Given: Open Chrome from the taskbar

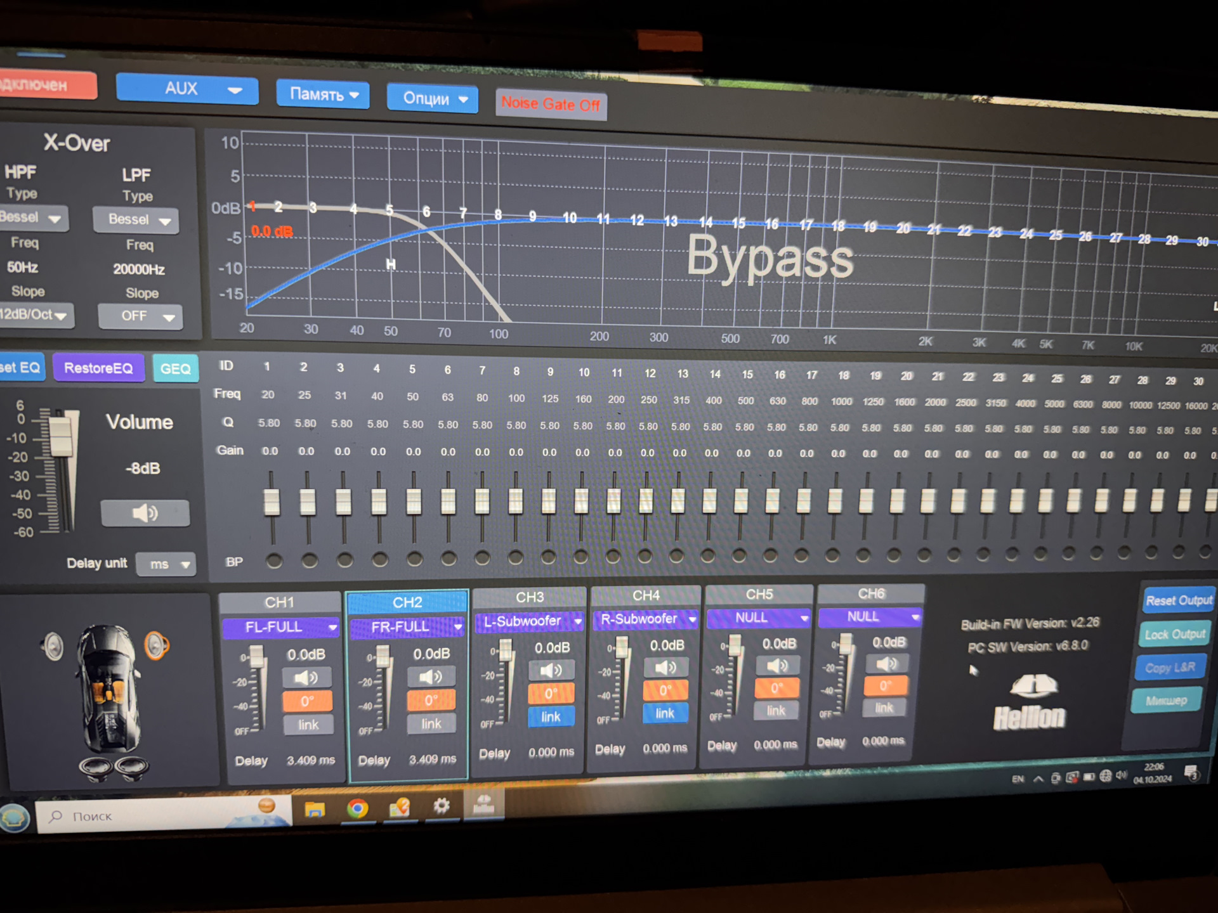Looking at the screenshot, I should pyautogui.click(x=357, y=808).
